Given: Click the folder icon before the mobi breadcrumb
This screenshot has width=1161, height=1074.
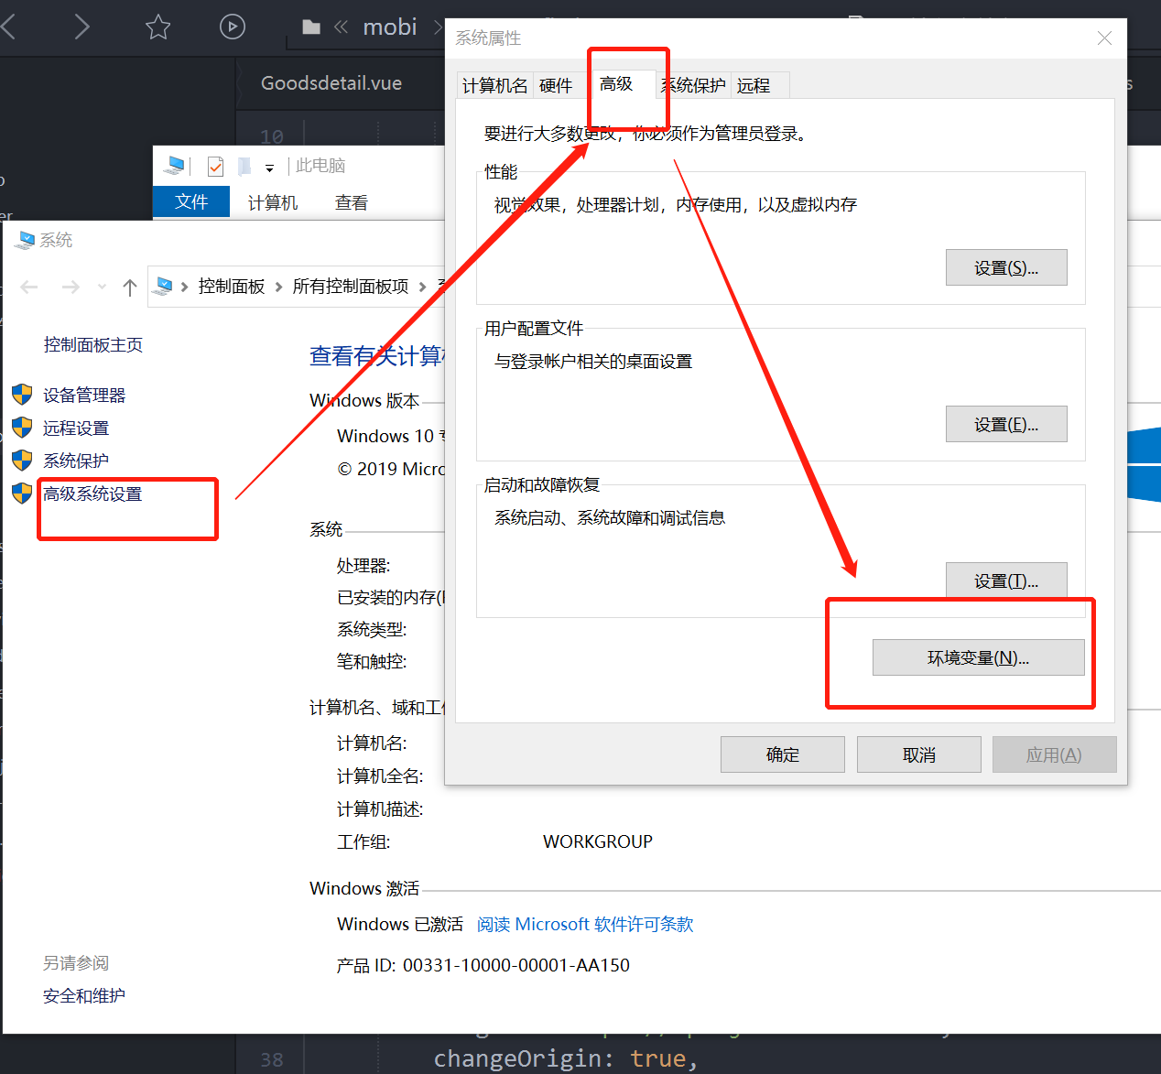Looking at the screenshot, I should tap(310, 27).
